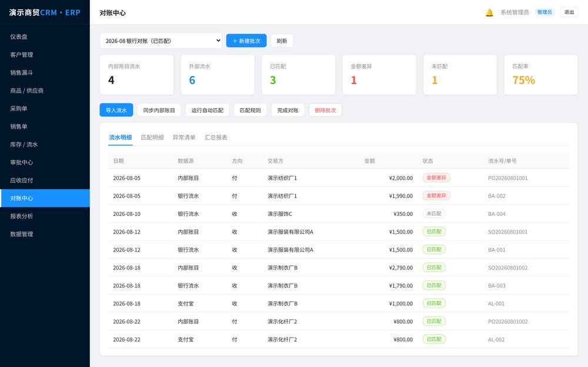Click the 未匹配 badge in BA-004 row
The height and width of the screenshot is (367, 588).
(434, 214)
